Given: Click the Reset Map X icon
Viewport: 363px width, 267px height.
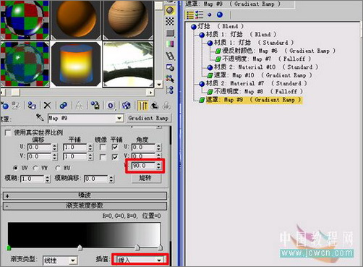Looking at the screenshot, I should tap(48, 106).
